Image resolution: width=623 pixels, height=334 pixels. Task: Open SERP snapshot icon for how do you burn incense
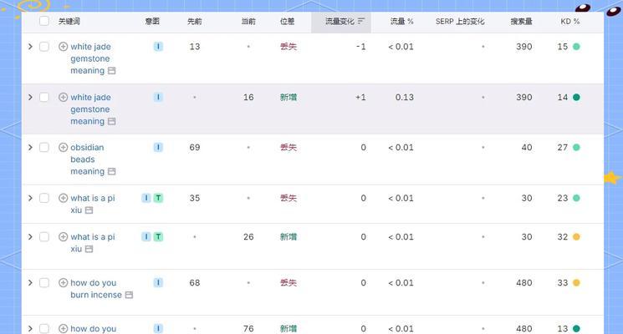(129, 295)
